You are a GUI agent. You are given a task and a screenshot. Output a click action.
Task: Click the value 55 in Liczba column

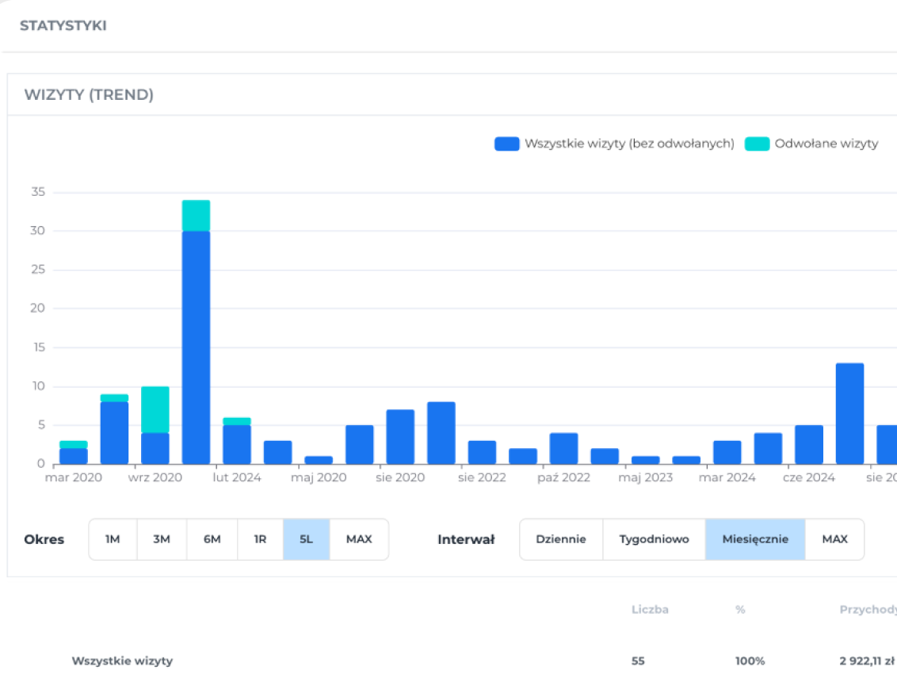(638, 661)
